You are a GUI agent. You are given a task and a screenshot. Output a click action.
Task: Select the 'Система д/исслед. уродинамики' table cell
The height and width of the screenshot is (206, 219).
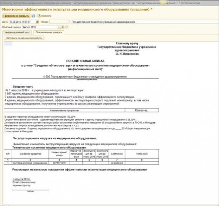coord(27,163)
